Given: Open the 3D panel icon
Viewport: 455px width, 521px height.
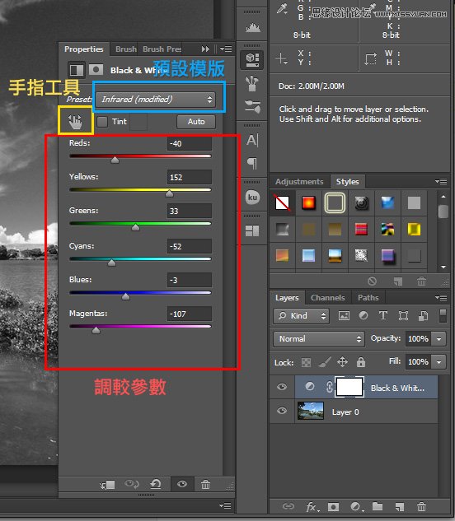Looking at the screenshot, I should tap(252, 60).
